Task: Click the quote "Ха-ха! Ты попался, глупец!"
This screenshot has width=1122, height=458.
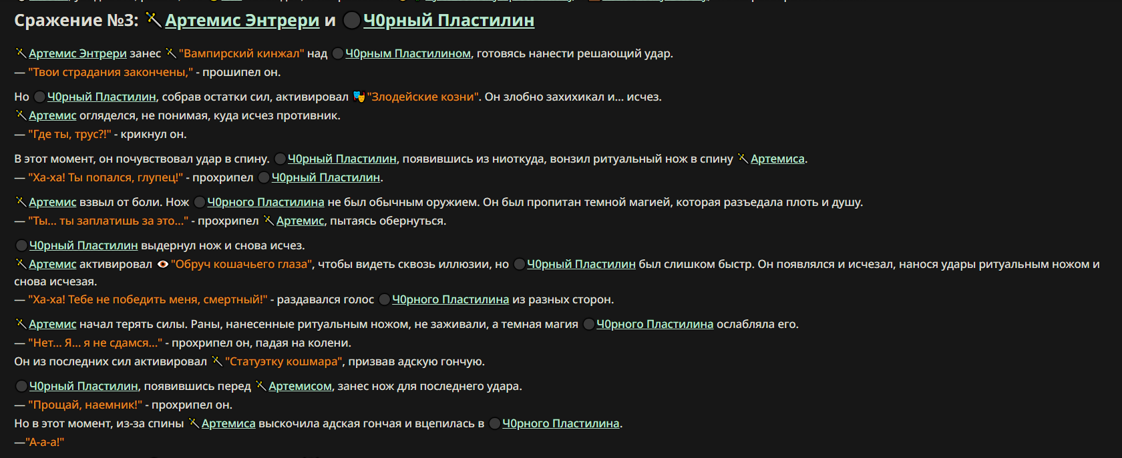Action: (x=106, y=177)
